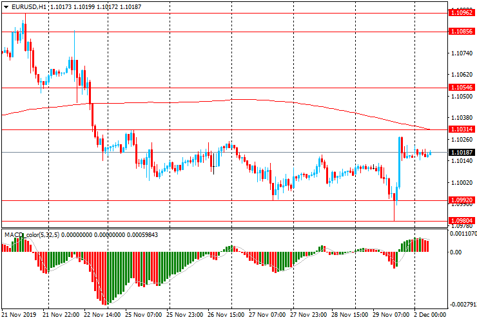The height and width of the screenshot is (322, 477).
Task: Click the 26 Nov 15:00 time label
Action: pyautogui.click(x=226, y=314)
